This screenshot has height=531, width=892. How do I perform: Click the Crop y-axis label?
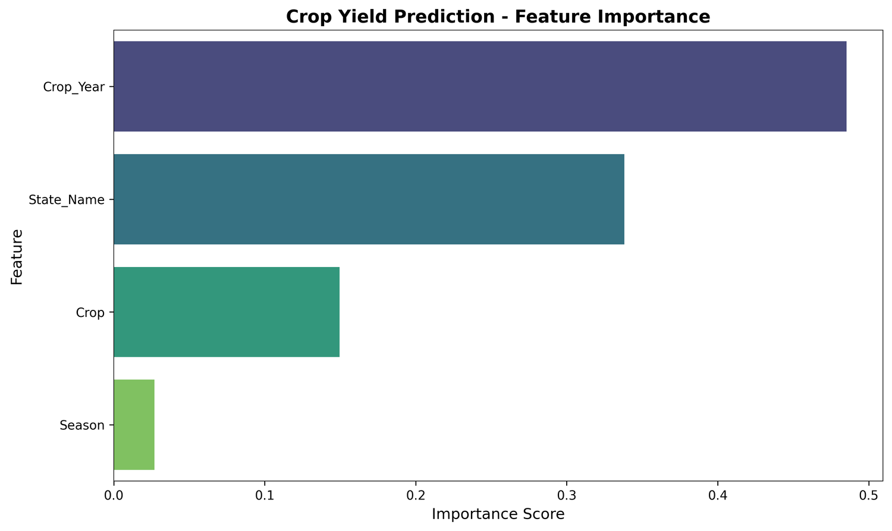[x=90, y=313]
